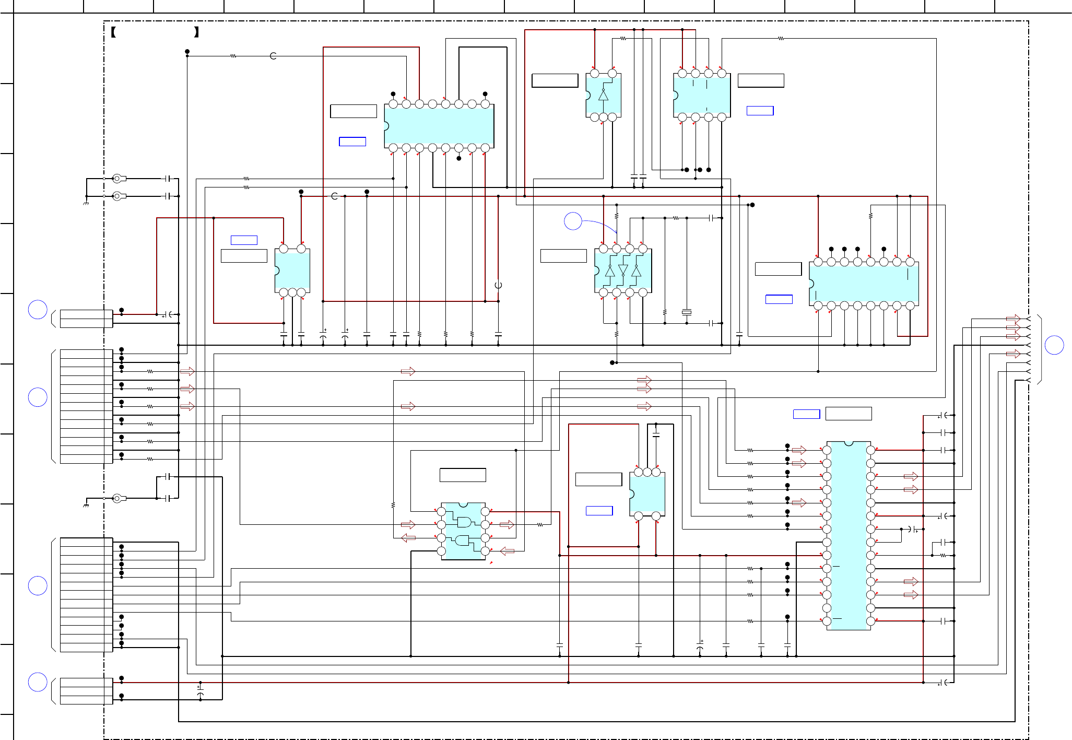Screen dimensions: 1072x740
Task: Select the blue circle beside bottom-left small connector
Action: pos(38,682)
